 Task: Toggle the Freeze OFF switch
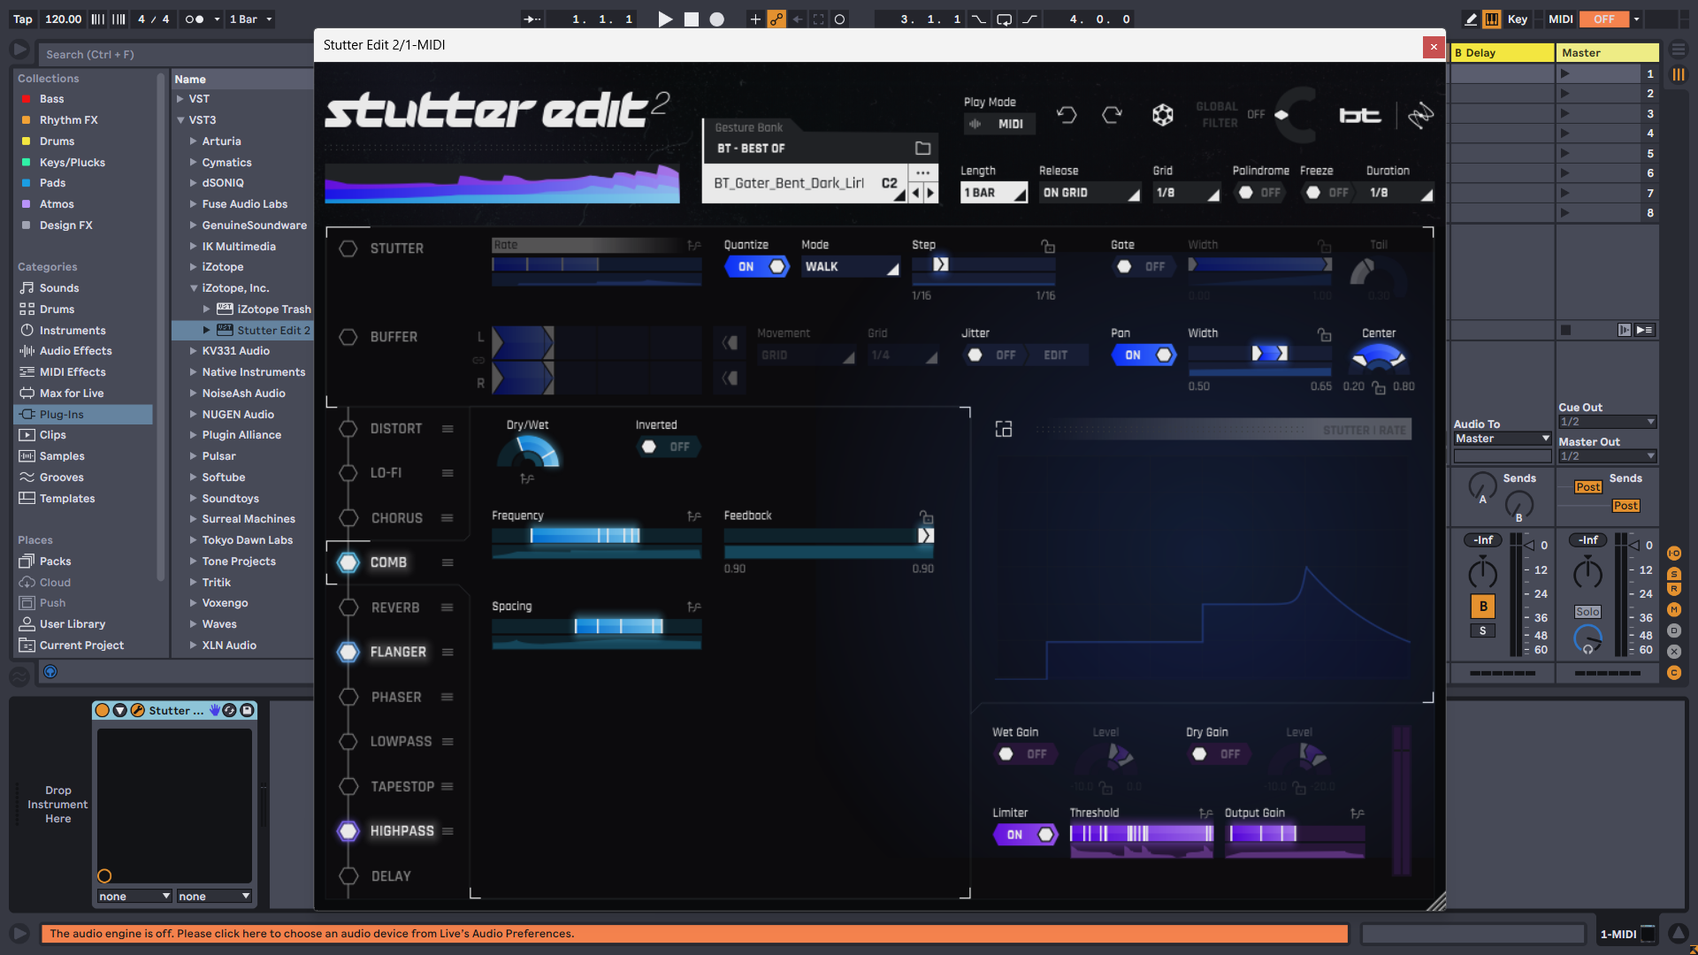(1327, 193)
